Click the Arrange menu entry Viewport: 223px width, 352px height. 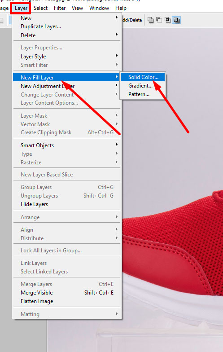point(67,217)
